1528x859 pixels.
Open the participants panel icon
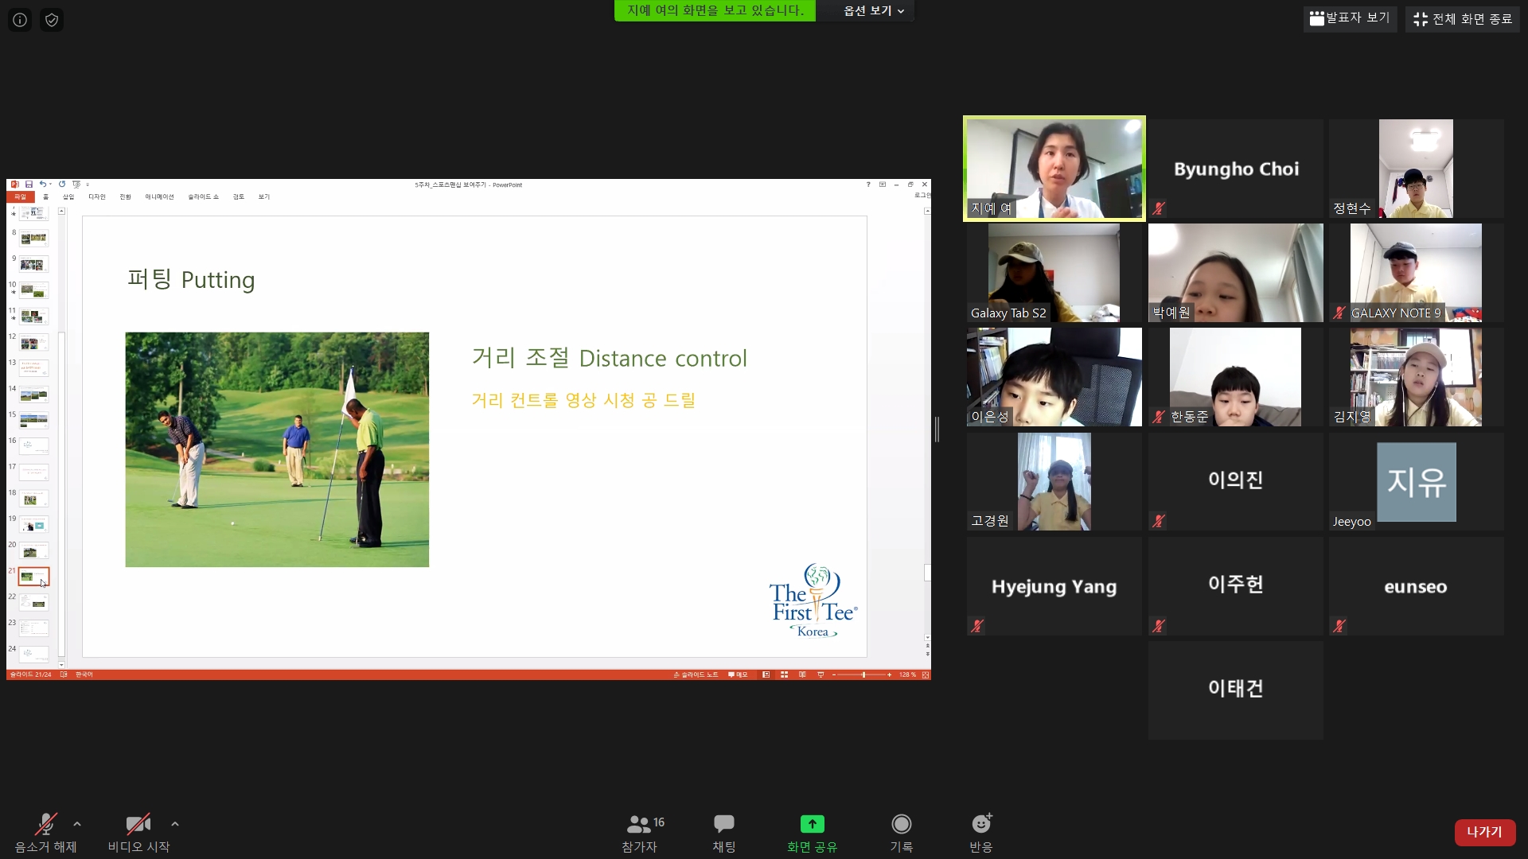point(639,824)
